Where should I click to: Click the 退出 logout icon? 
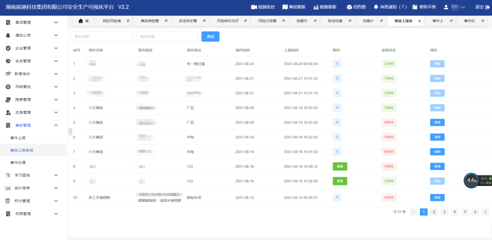487,7
